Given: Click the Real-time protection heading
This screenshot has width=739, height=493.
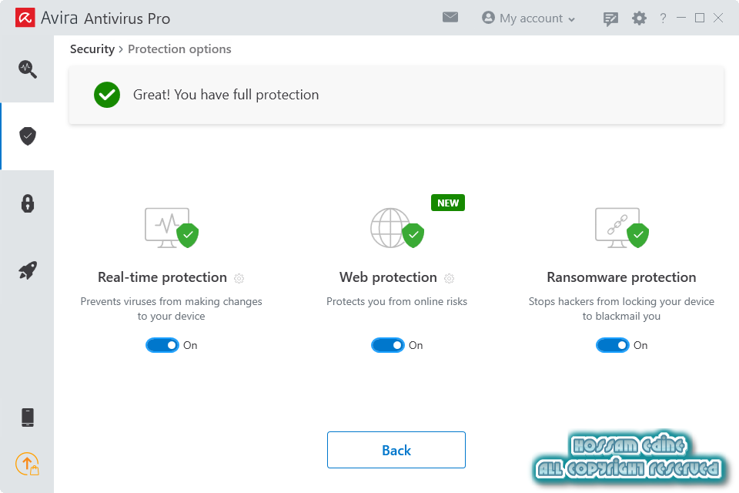Looking at the screenshot, I should click(x=162, y=277).
